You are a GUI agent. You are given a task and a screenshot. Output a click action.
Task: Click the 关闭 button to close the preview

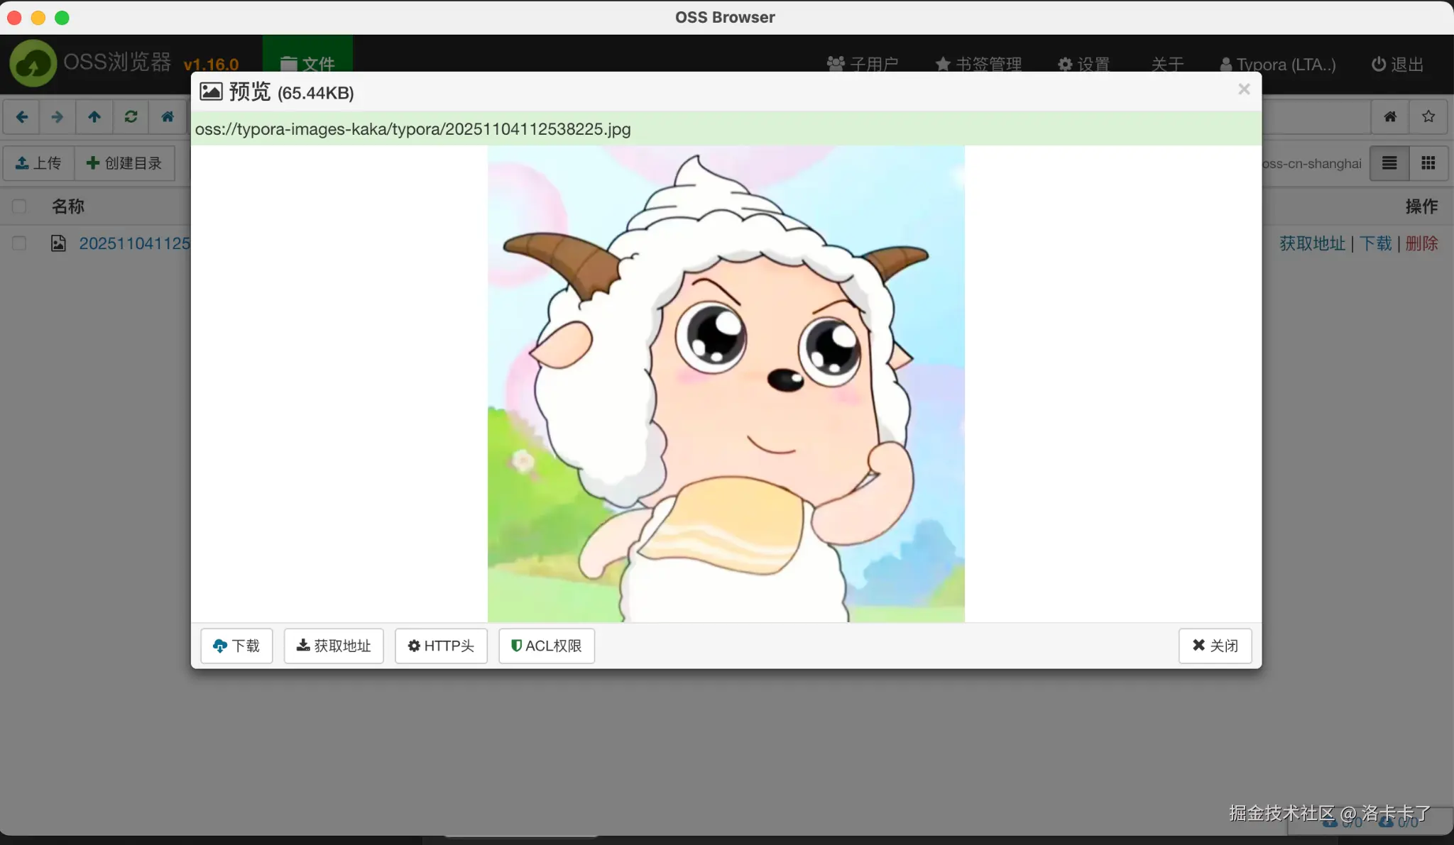pyautogui.click(x=1215, y=646)
